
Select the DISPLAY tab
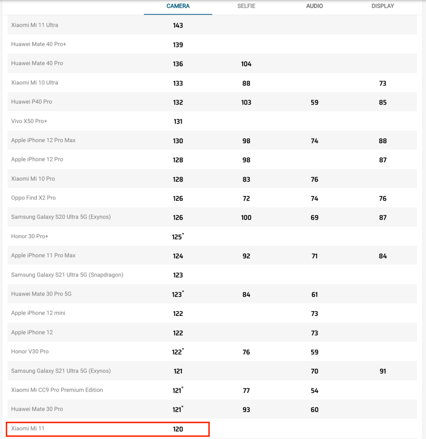click(x=383, y=6)
